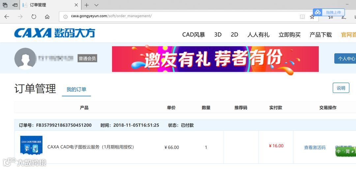
Task: Open the 3D navigation item
Action: pos(218,35)
